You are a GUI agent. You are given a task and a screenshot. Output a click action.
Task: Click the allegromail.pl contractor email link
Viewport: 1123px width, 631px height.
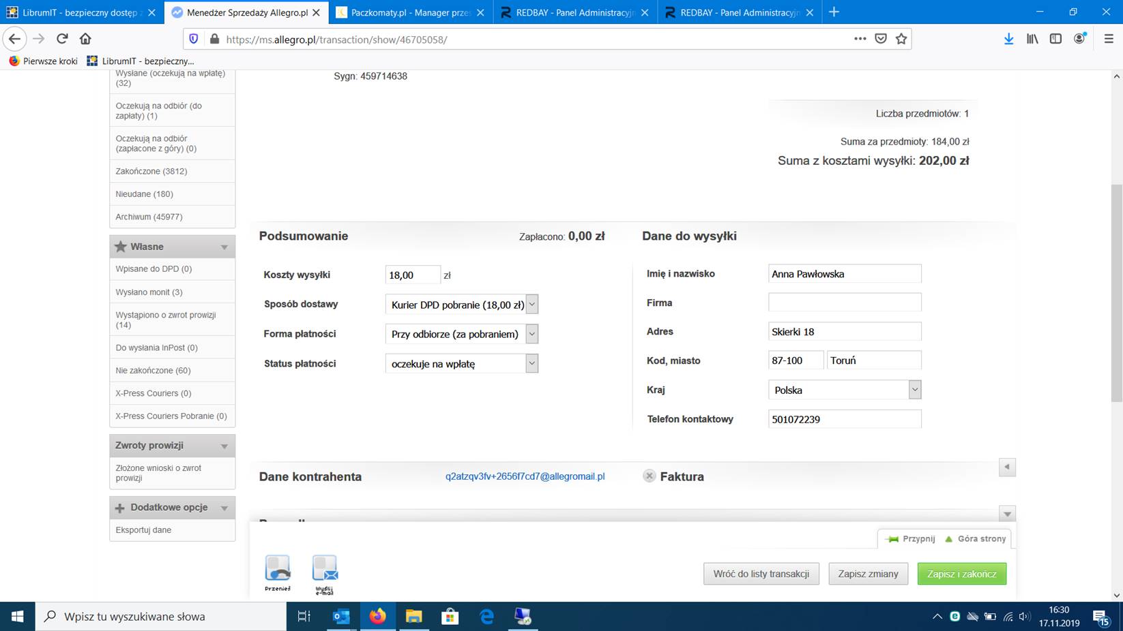[x=525, y=476]
